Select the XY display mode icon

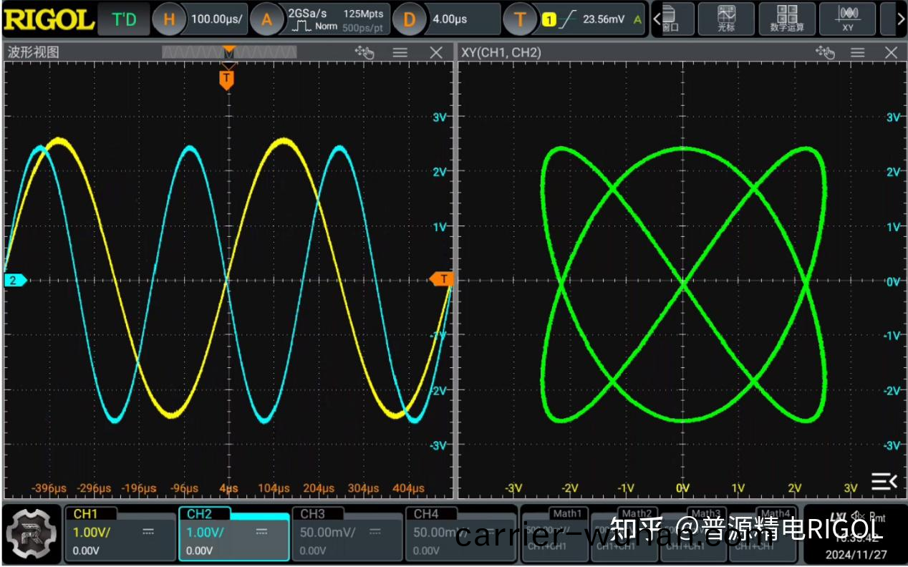(x=848, y=19)
